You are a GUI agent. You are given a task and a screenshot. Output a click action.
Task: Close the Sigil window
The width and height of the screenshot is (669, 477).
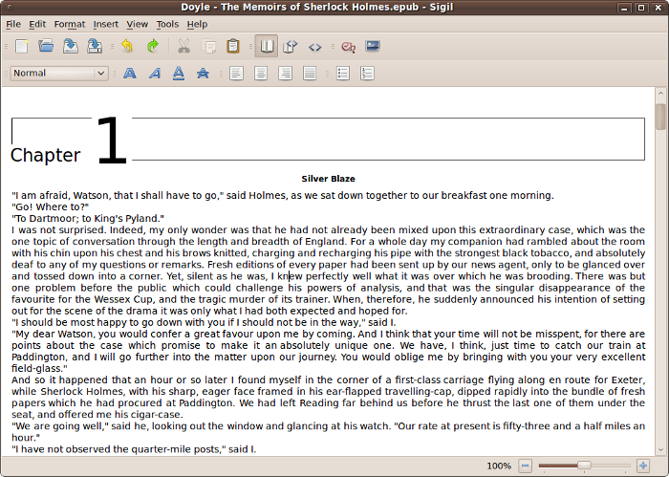(x=658, y=8)
